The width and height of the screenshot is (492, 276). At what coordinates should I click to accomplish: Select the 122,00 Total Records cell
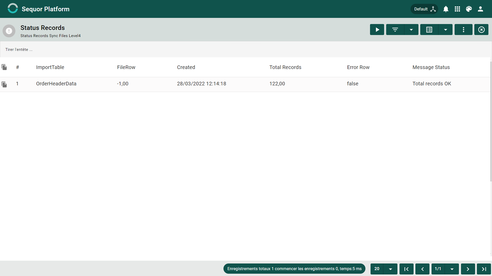coord(277,84)
